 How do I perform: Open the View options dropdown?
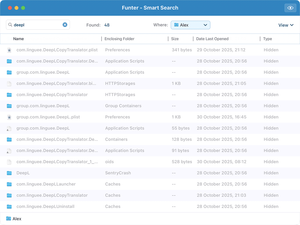coord(285,25)
